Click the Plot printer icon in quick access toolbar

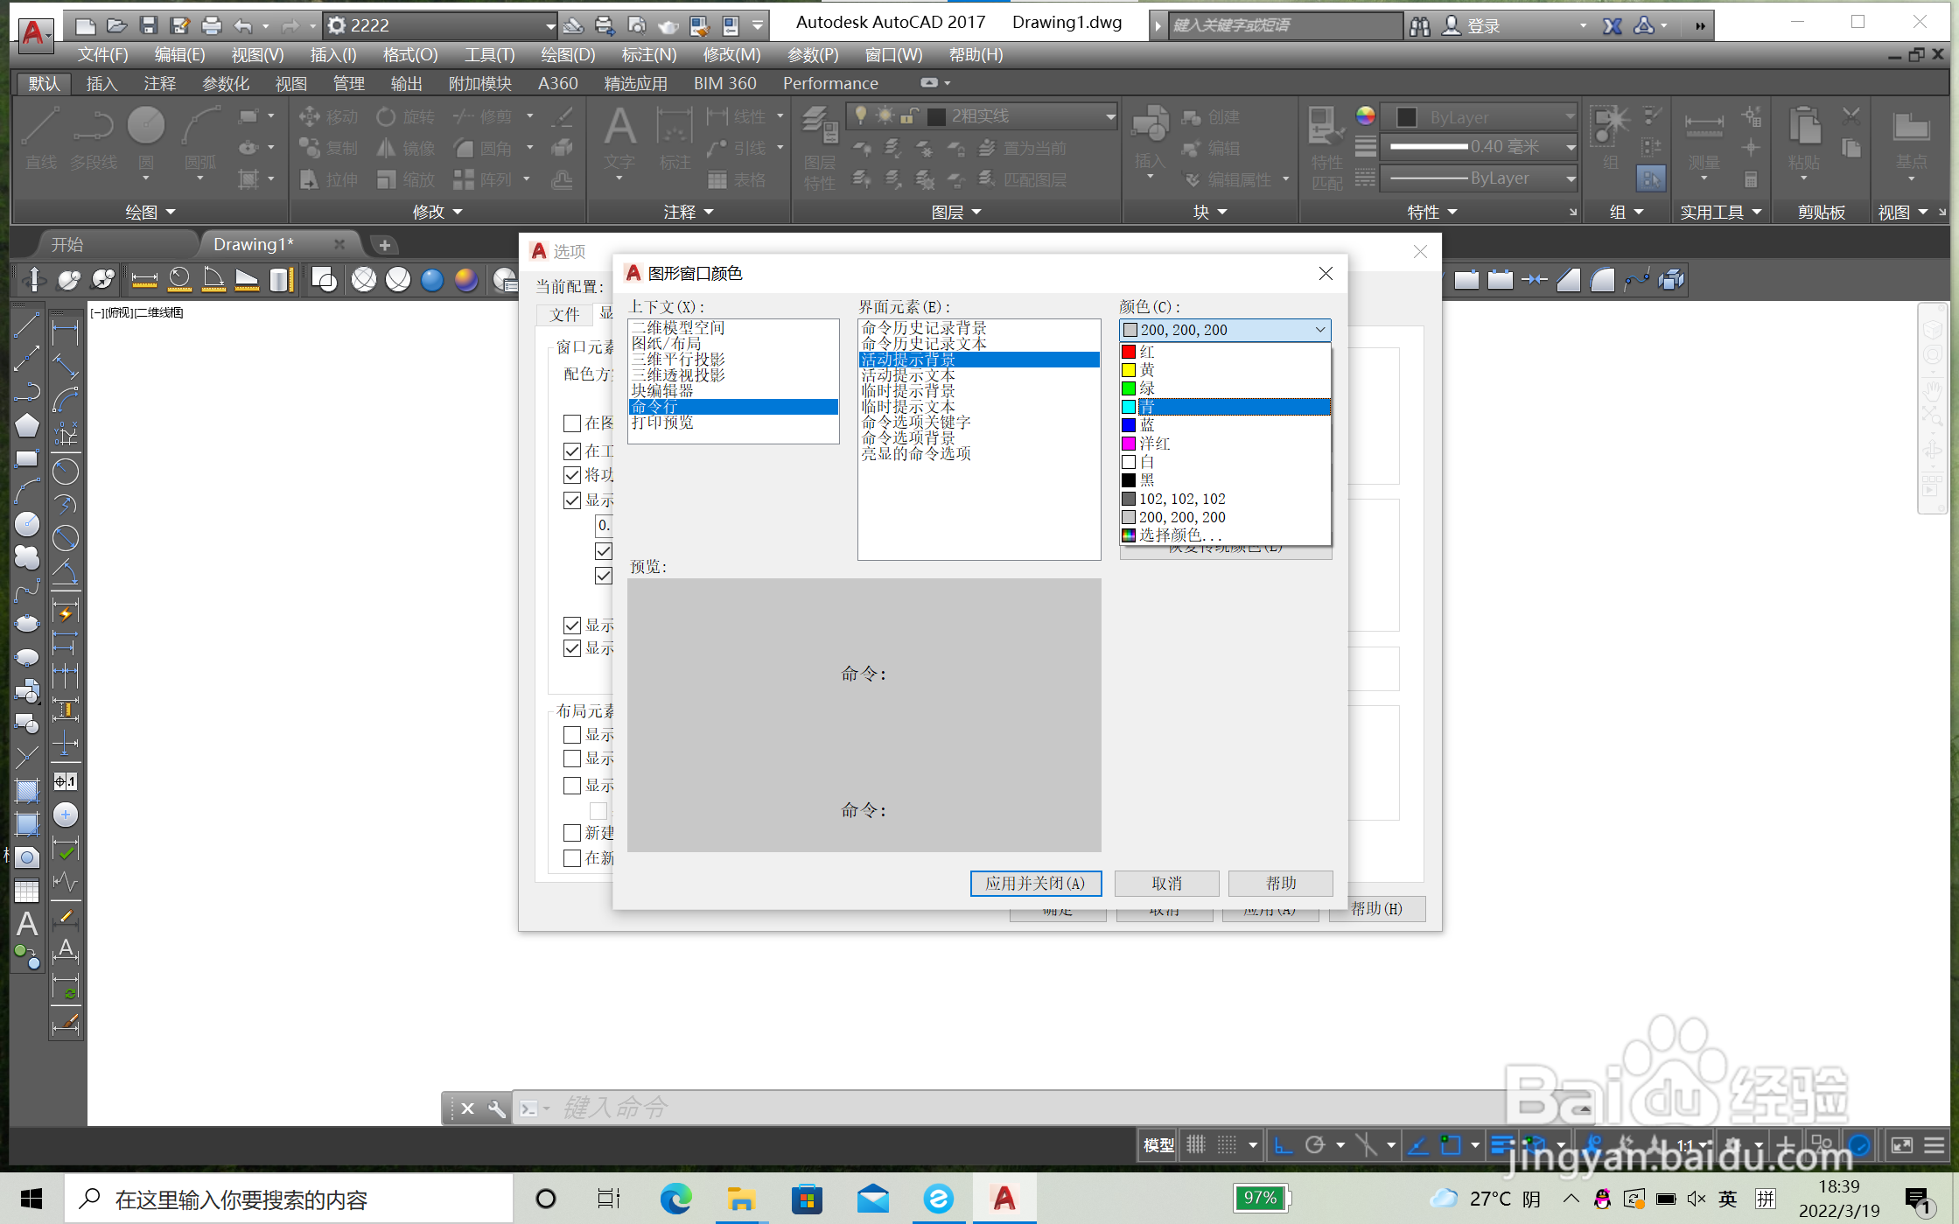pos(212,25)
